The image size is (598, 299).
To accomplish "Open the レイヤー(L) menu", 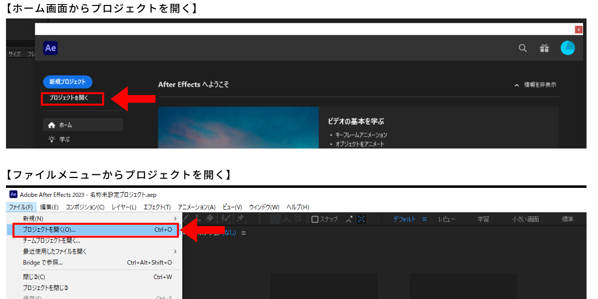I will (x=124, y=207).
